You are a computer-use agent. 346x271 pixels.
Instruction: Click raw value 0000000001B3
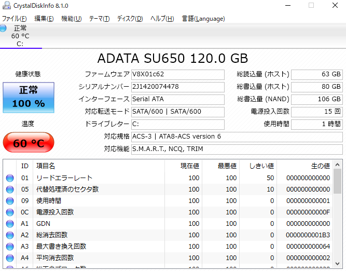[308, 235]
